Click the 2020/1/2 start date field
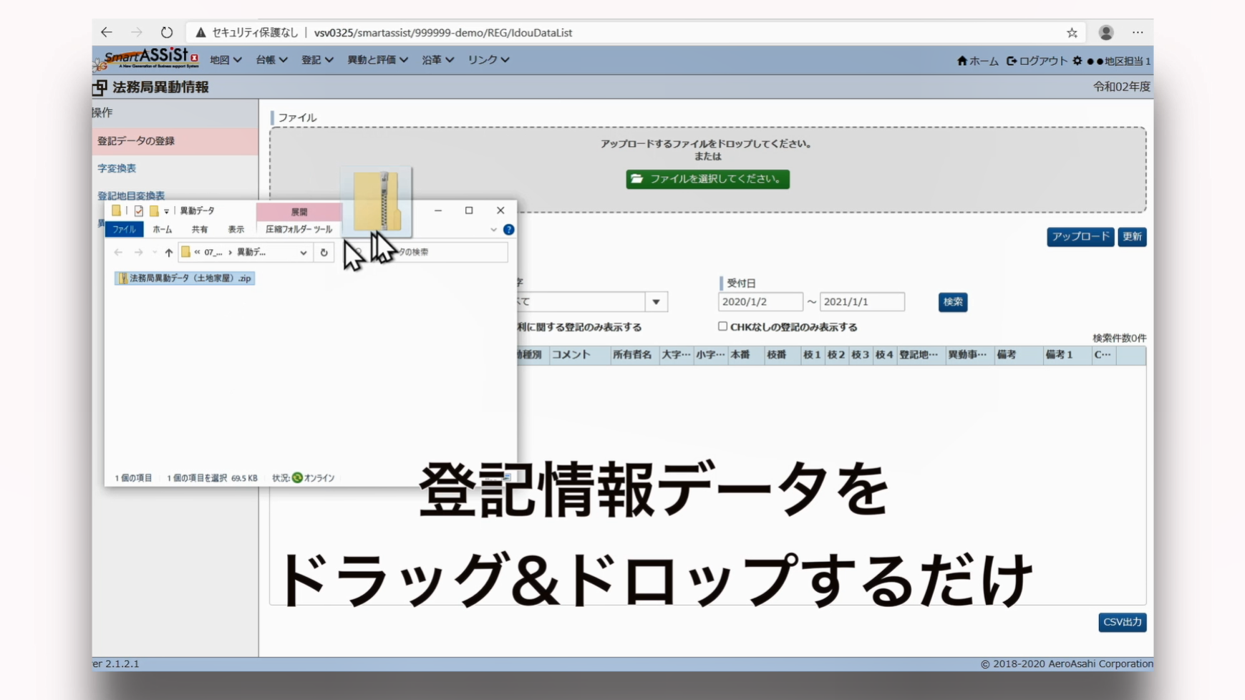Viewport: 1245px width, 700px height. point(760,302)
